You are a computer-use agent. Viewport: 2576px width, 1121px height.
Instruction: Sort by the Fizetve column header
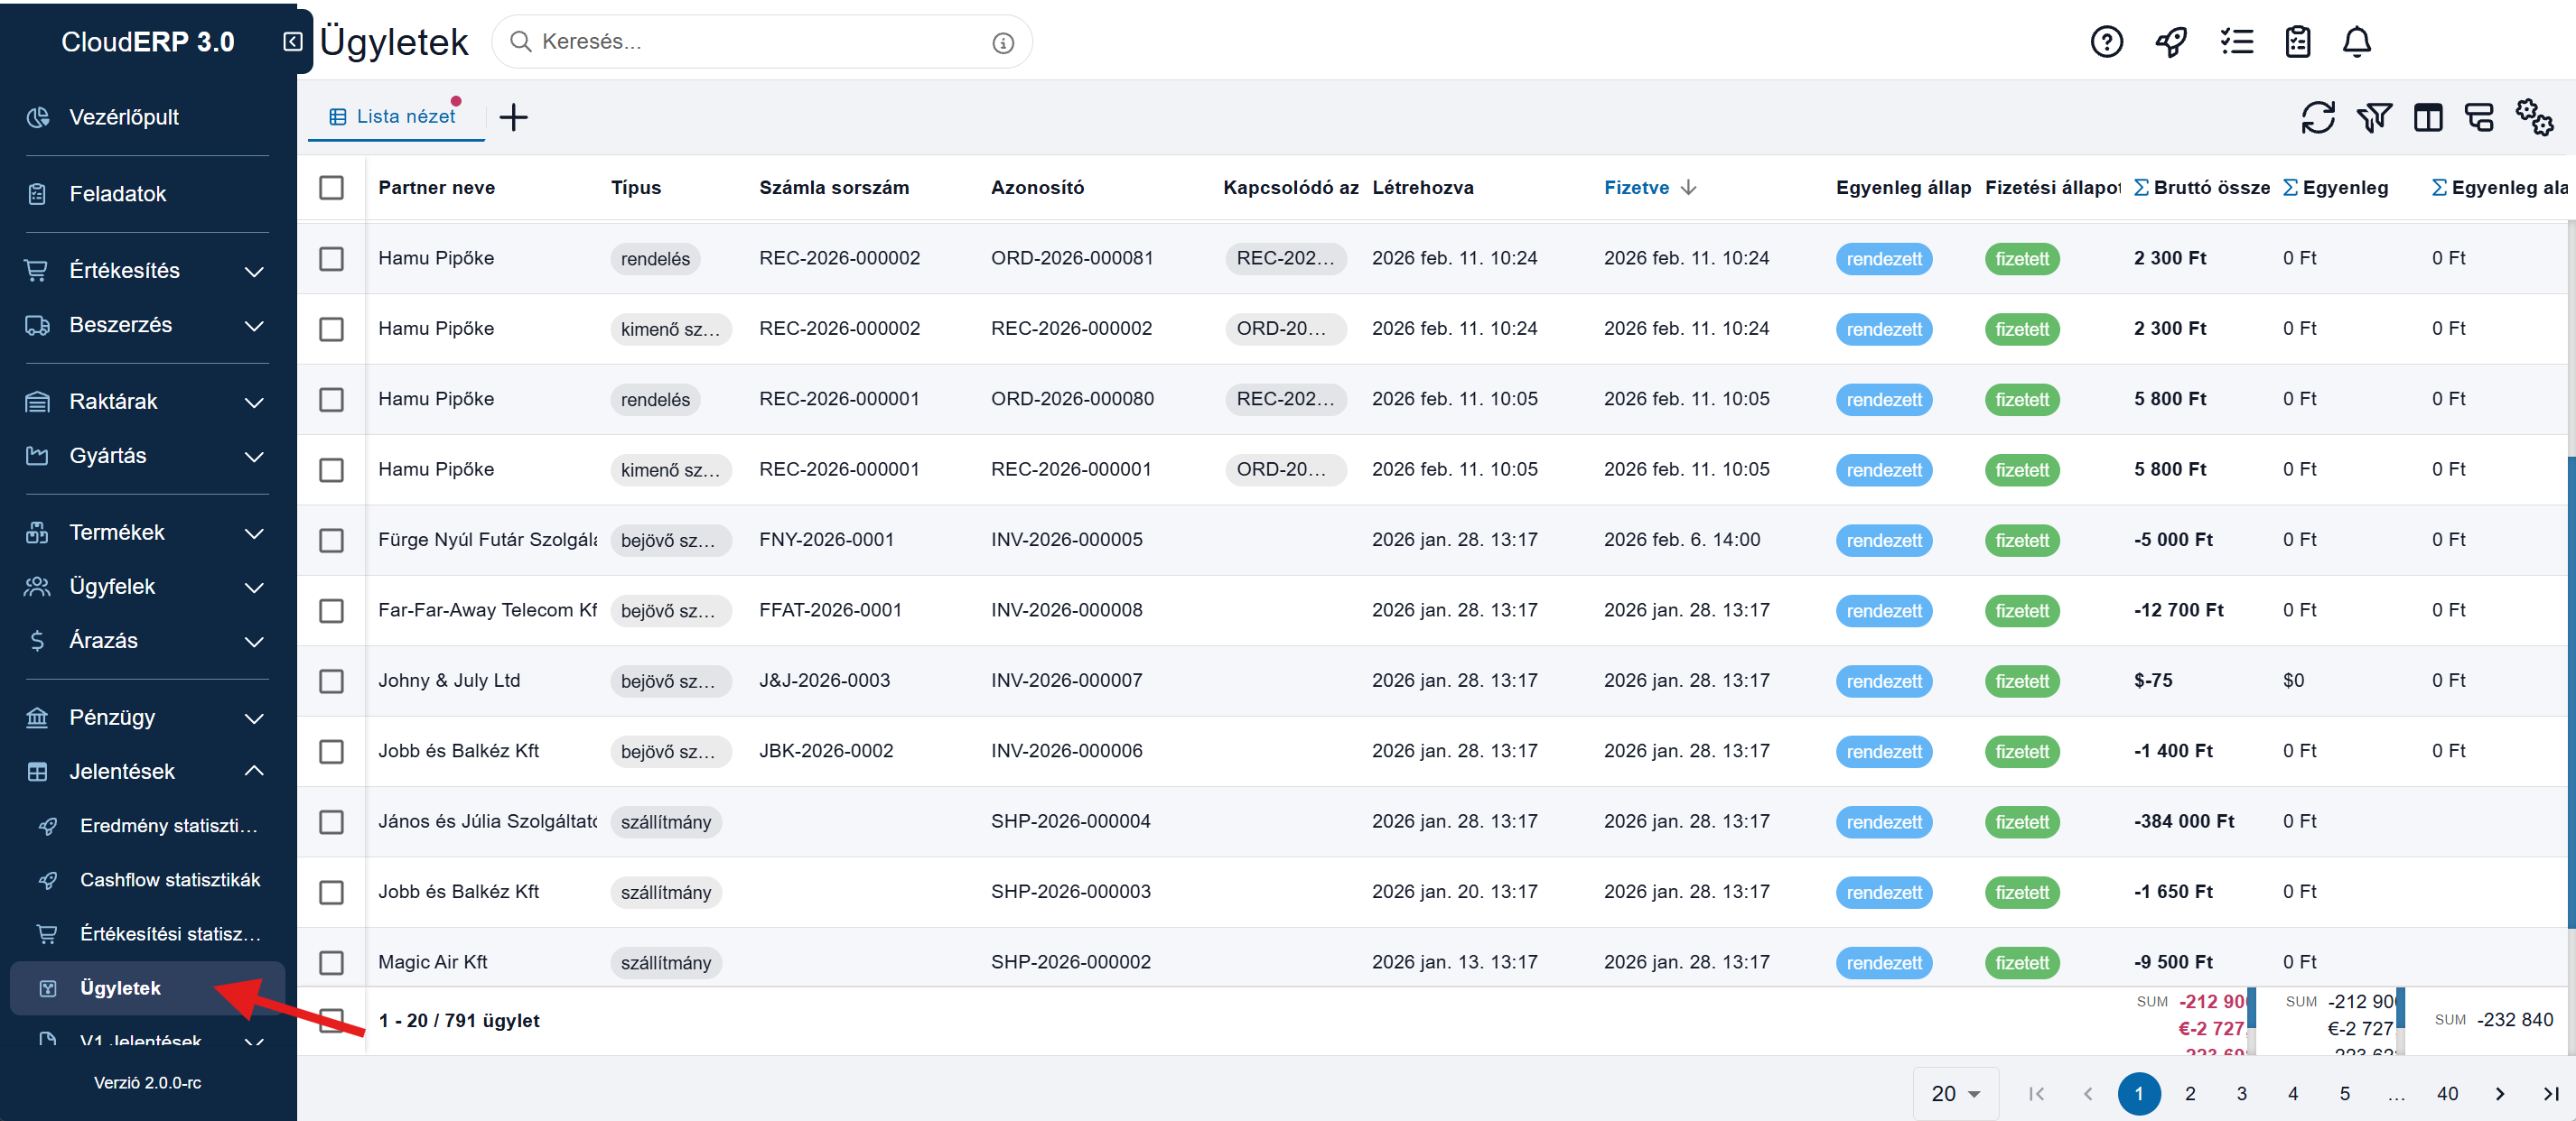tap(1637, 188)
